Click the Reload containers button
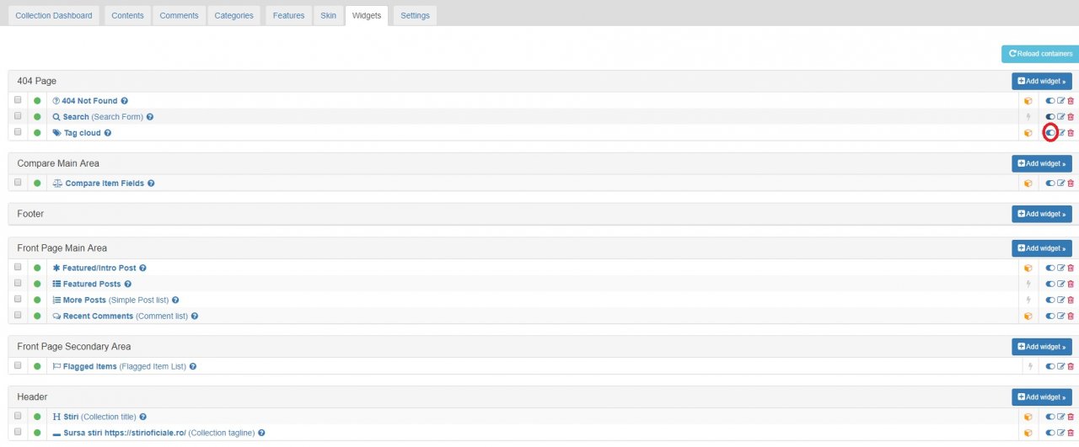1079x447 pixels. coord(1040,54)
